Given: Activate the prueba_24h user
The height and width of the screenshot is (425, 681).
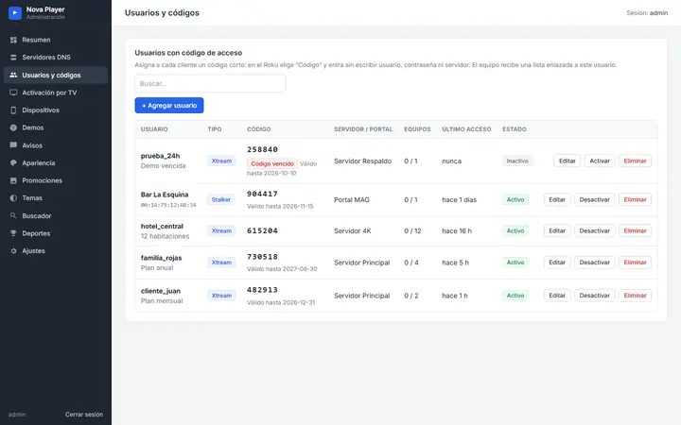Looking at the screenshot, I should pyautogui.click(x=600, y=161).
